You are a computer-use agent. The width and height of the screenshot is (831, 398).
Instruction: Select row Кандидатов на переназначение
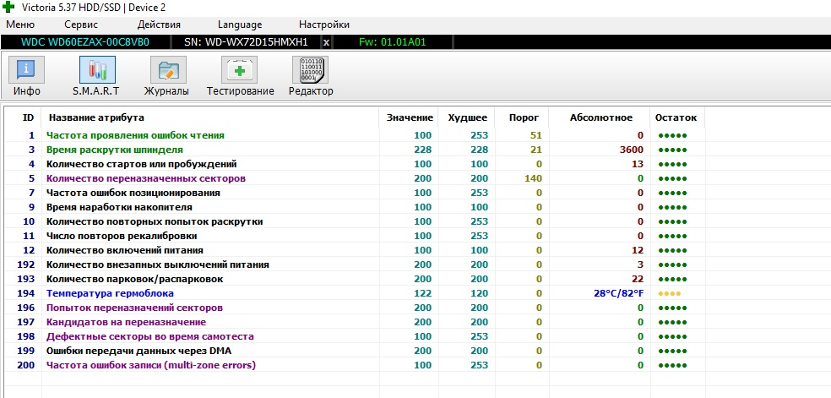coord(354,322)
